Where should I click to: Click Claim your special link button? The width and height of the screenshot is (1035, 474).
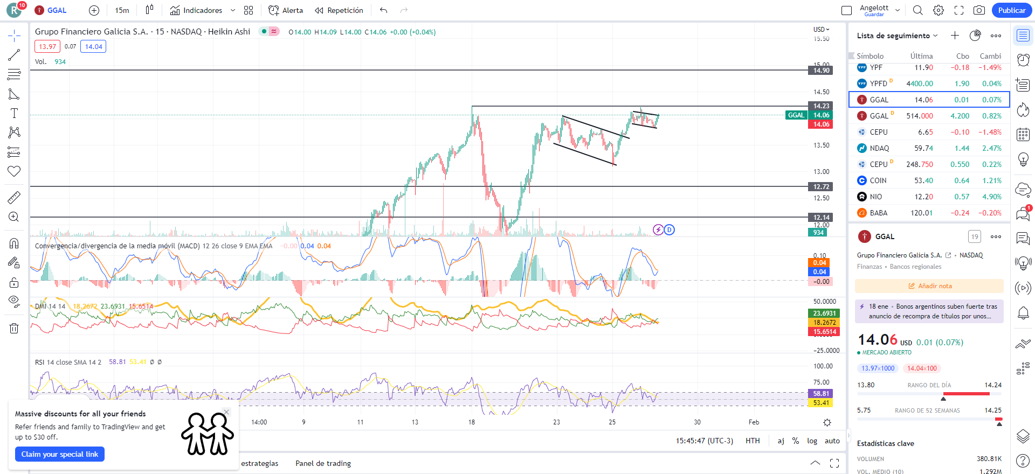60,454
